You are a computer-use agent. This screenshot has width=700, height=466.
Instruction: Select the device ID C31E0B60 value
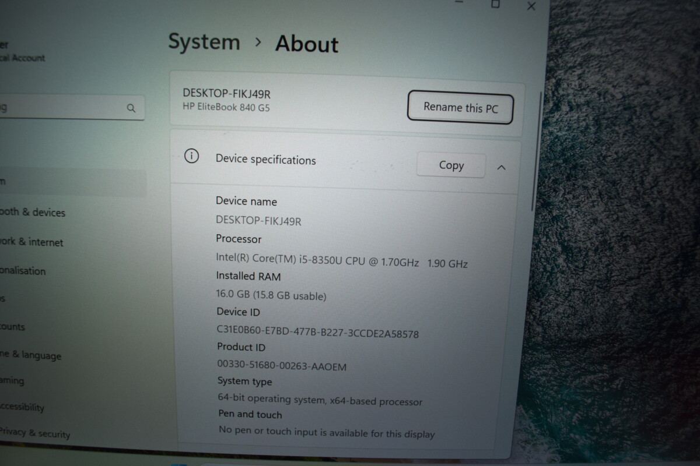[x=318, y=333]
